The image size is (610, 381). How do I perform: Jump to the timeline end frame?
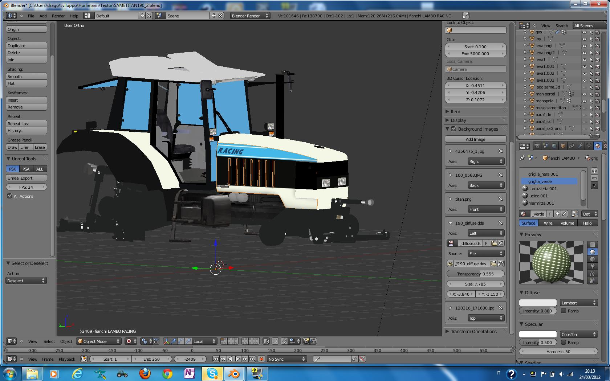click(x=252, y=359)
